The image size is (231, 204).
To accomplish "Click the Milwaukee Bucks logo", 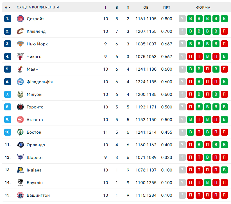I will [x=20, y=94].
